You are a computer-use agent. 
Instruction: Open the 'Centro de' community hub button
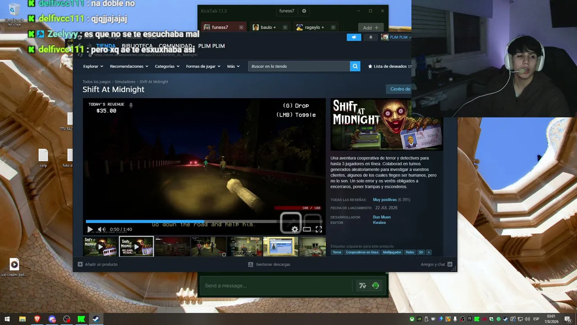tap(398, 89)
